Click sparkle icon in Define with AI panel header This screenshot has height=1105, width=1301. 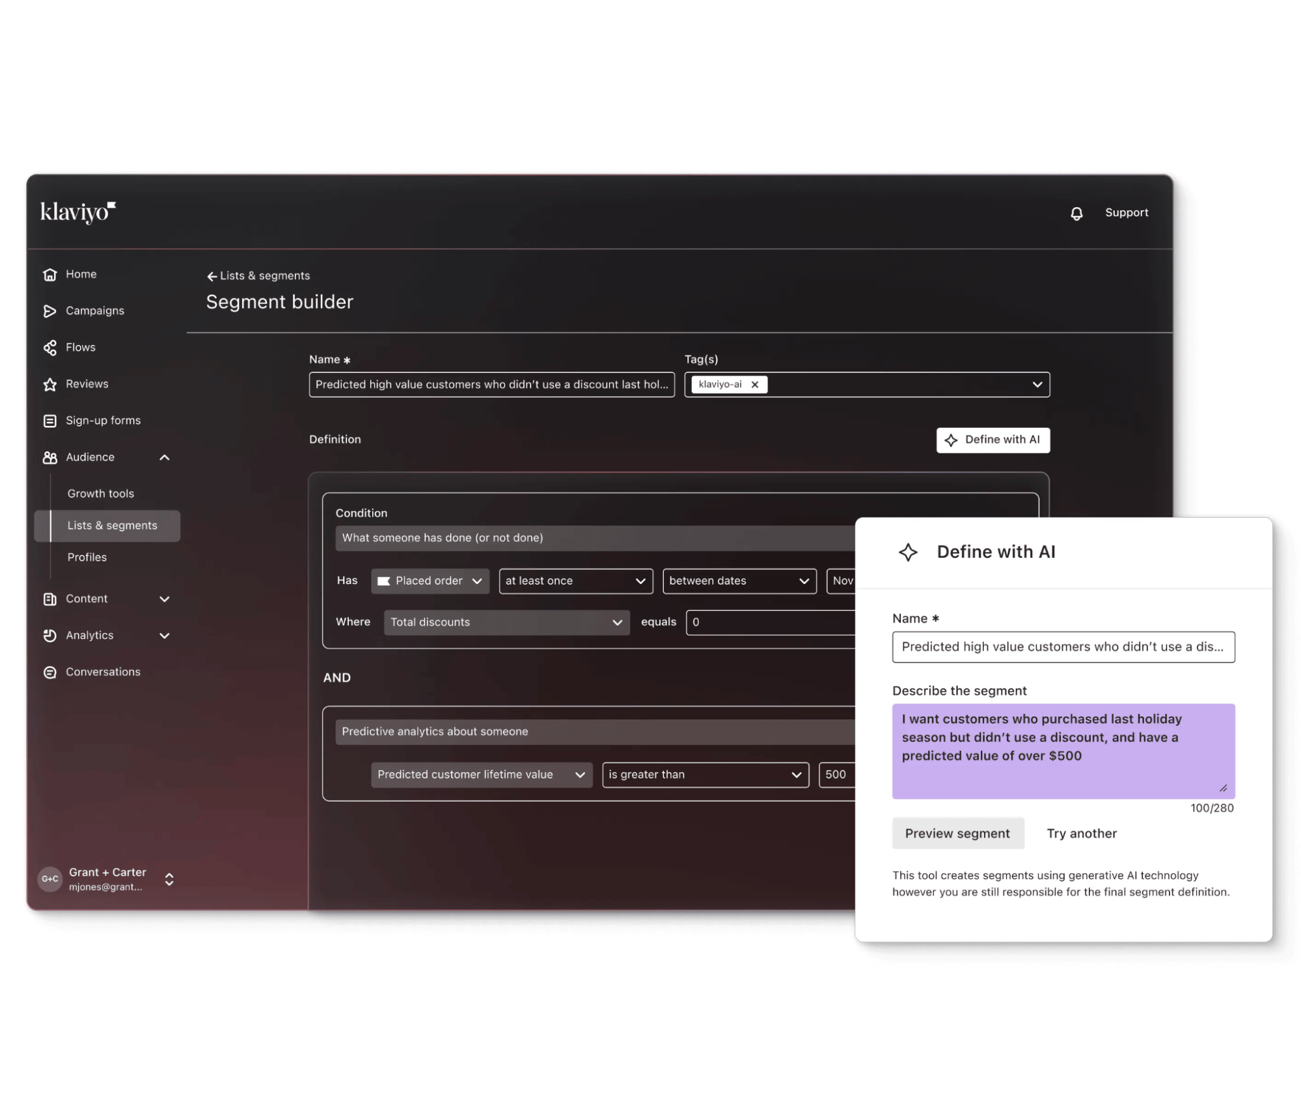click(x=908, y=552)
